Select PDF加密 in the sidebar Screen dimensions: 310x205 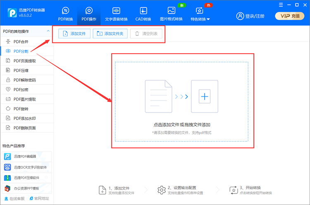pos(27,90)
